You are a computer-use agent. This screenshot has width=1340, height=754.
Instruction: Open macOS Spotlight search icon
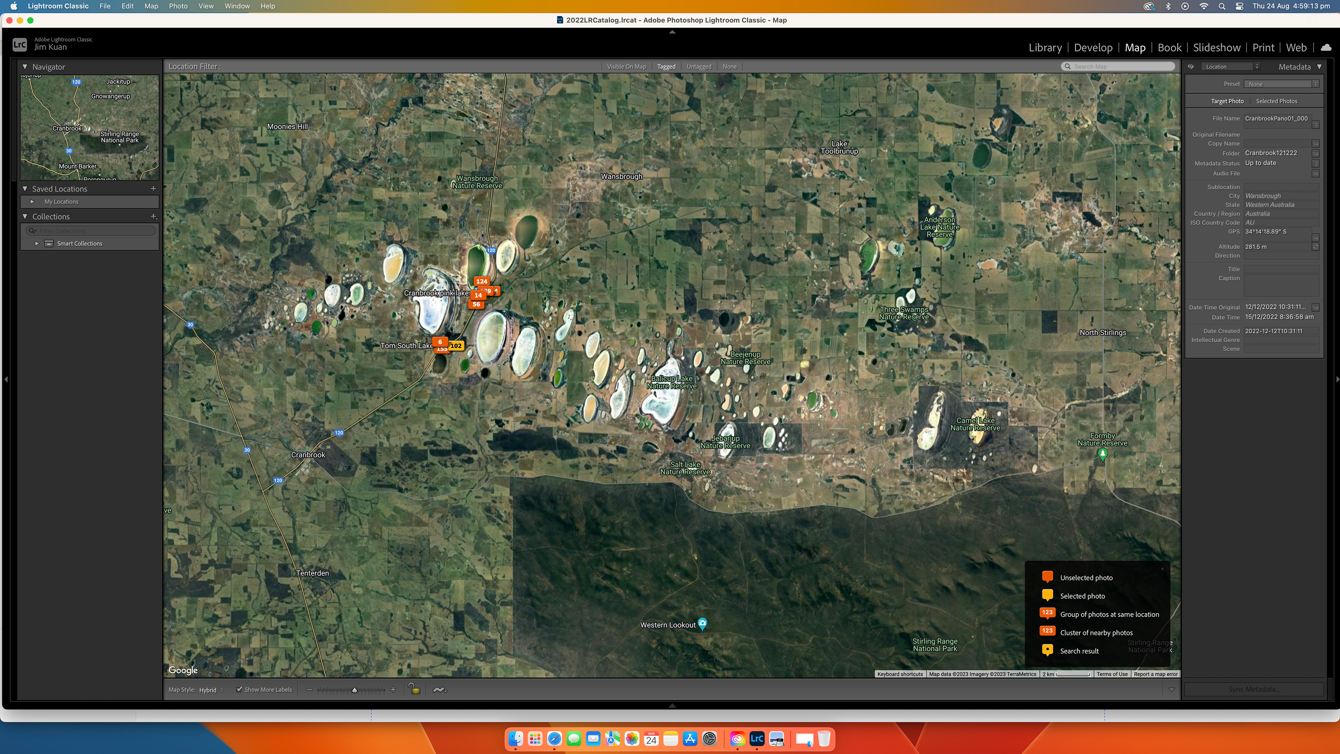[1222, 6]
